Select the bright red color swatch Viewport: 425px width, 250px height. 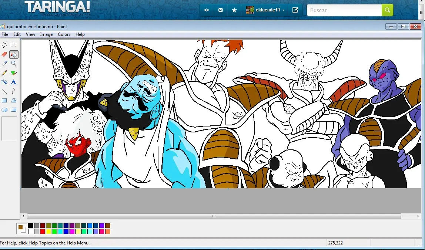(42, 231)
